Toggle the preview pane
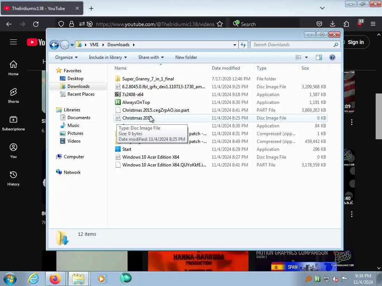Screen dimensions: 382x286 (319, 57)
